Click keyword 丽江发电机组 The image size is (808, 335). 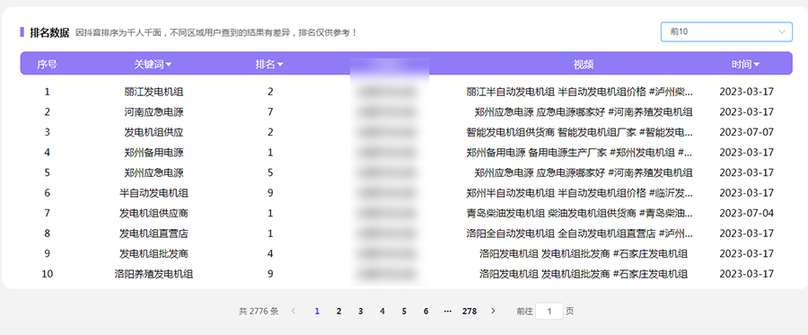[154, 92]
